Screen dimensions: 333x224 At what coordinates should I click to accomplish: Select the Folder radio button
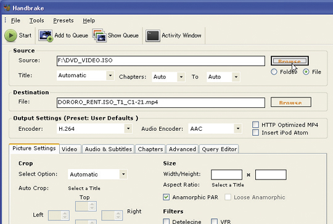point(274,72)
